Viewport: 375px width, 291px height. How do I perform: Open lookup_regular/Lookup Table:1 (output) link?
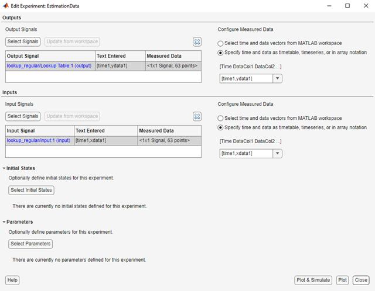pos(49,66)
